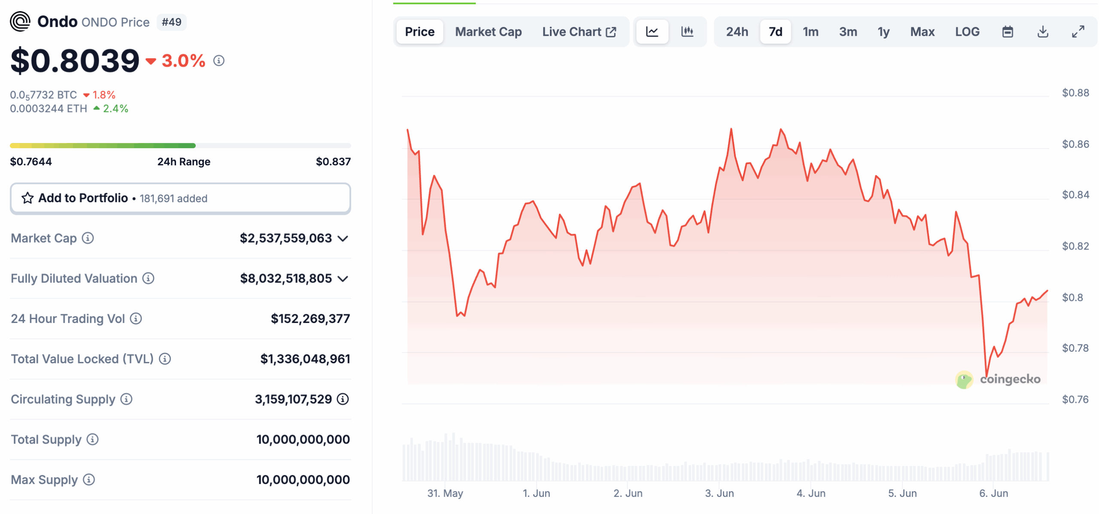Select the line chart view icon
Screen dimensions: 1099x514
652,31
